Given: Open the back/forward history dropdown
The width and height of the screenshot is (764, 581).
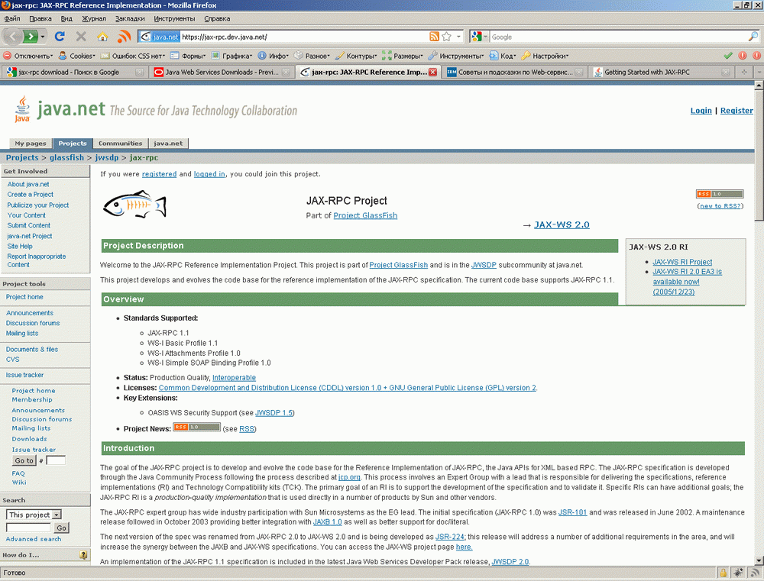Looking at the screenshot, I should (x=43, y=37).
